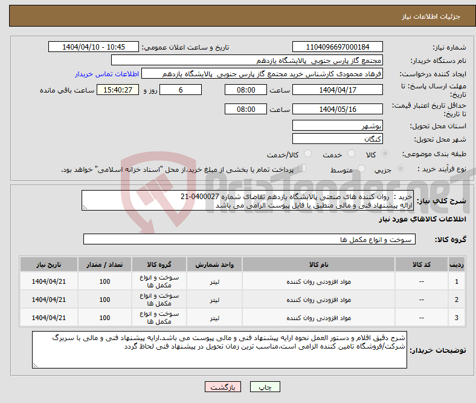The height and width of the screenshot is (403, 476).
Task: Click the quantity 100 in row 1
Action: coord(105,281)
